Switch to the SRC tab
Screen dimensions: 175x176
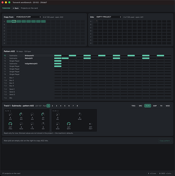140,106
